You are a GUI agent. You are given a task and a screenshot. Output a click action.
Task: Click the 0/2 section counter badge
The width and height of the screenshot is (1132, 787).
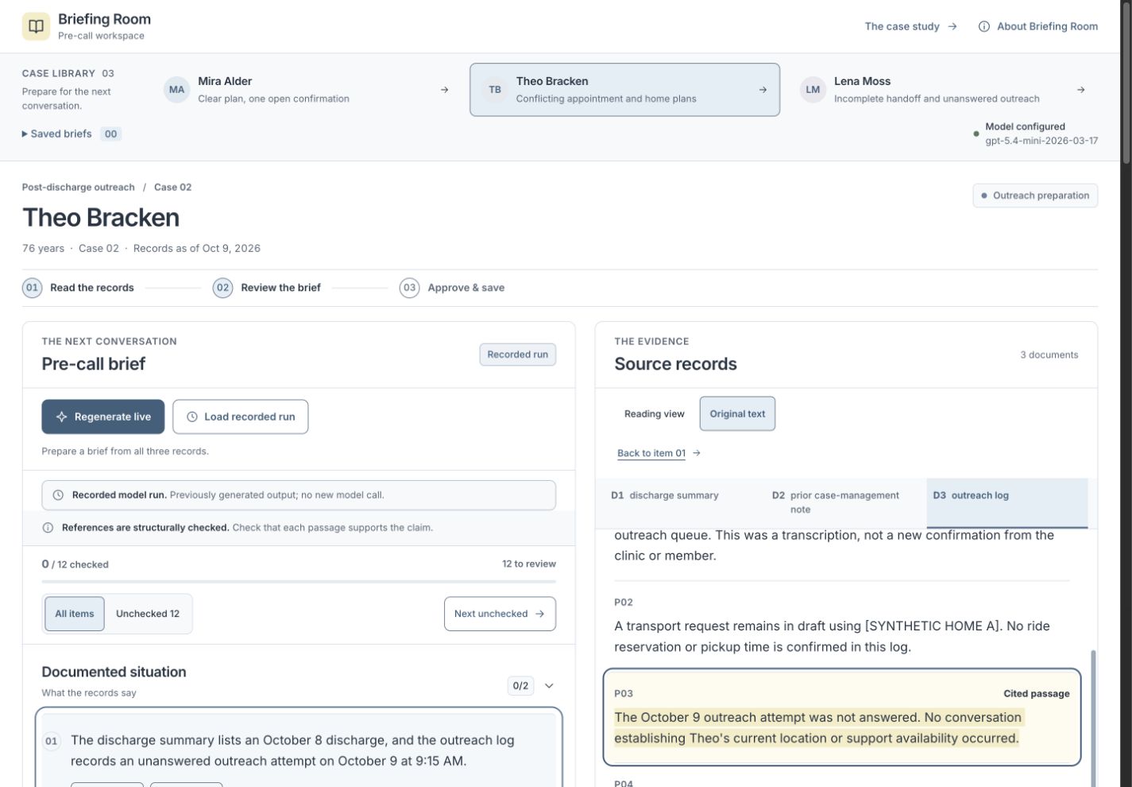[521, 685]
